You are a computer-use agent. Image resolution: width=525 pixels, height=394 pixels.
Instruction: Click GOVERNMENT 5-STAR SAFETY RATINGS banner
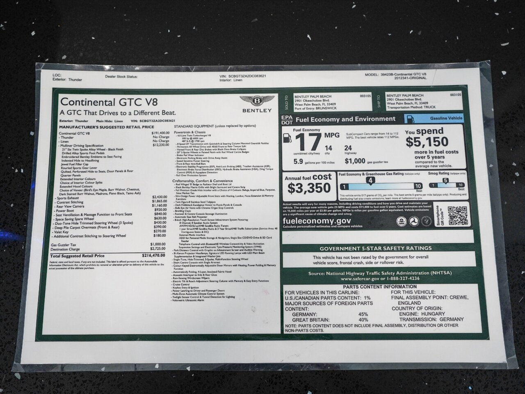tap(375, 248)
